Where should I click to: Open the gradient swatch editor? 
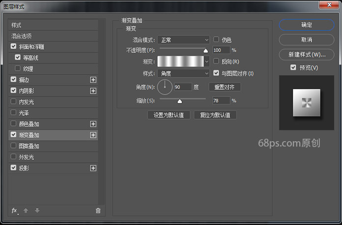pos(181,62)
